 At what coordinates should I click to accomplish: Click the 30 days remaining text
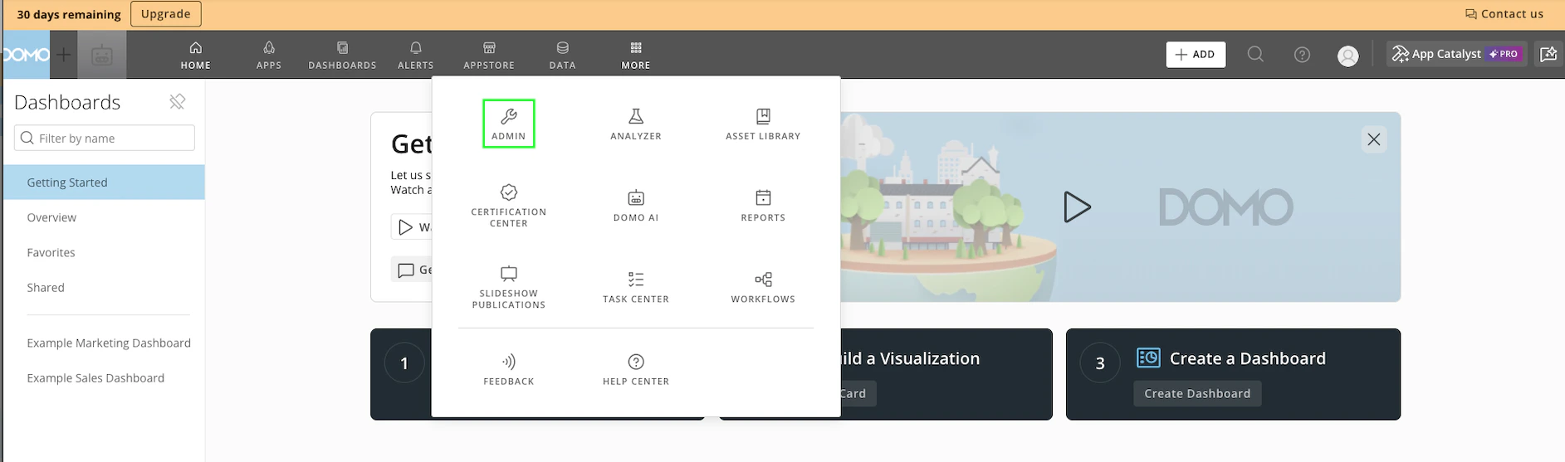[x=69, y=14]
